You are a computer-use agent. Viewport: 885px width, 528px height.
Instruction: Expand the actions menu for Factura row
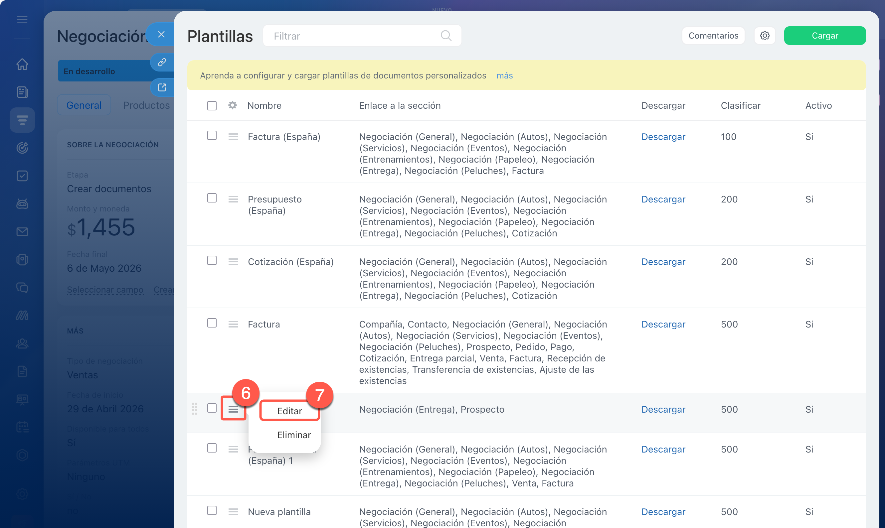click(x=233, y=324)
